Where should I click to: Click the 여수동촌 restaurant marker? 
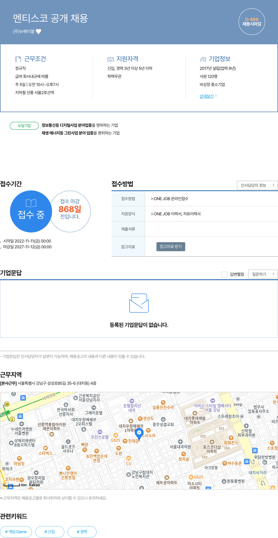[225, 463]
